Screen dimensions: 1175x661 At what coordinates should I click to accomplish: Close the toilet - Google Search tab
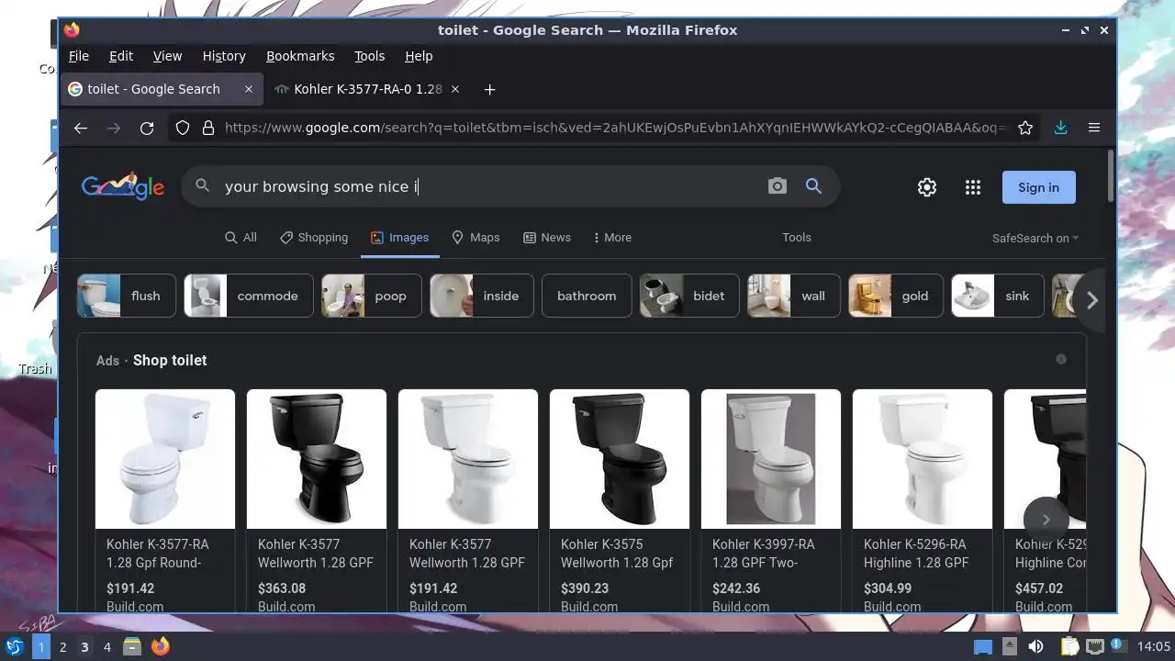click(249, 89)
